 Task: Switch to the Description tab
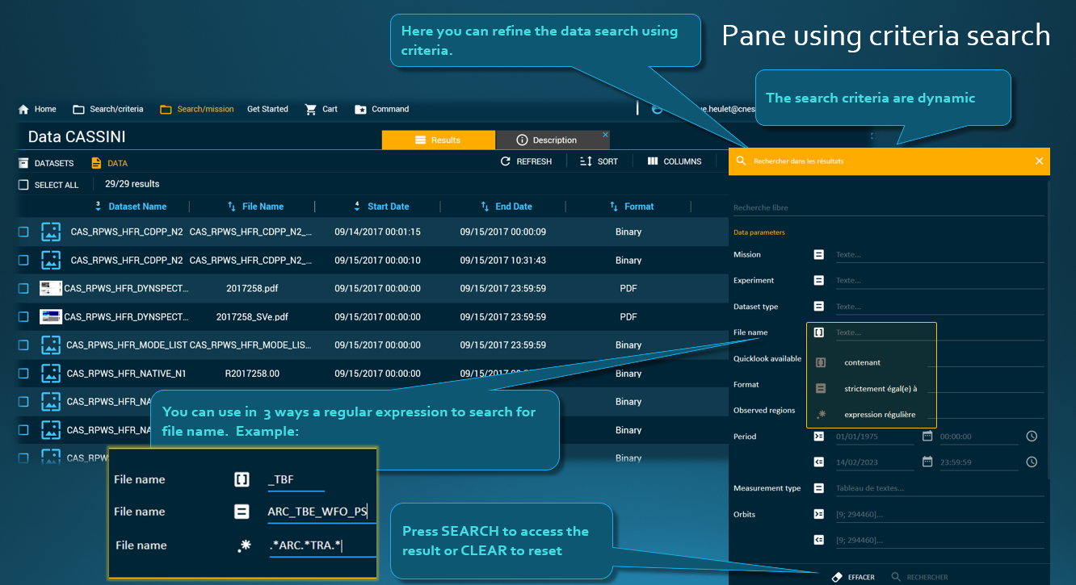[553, 140]
